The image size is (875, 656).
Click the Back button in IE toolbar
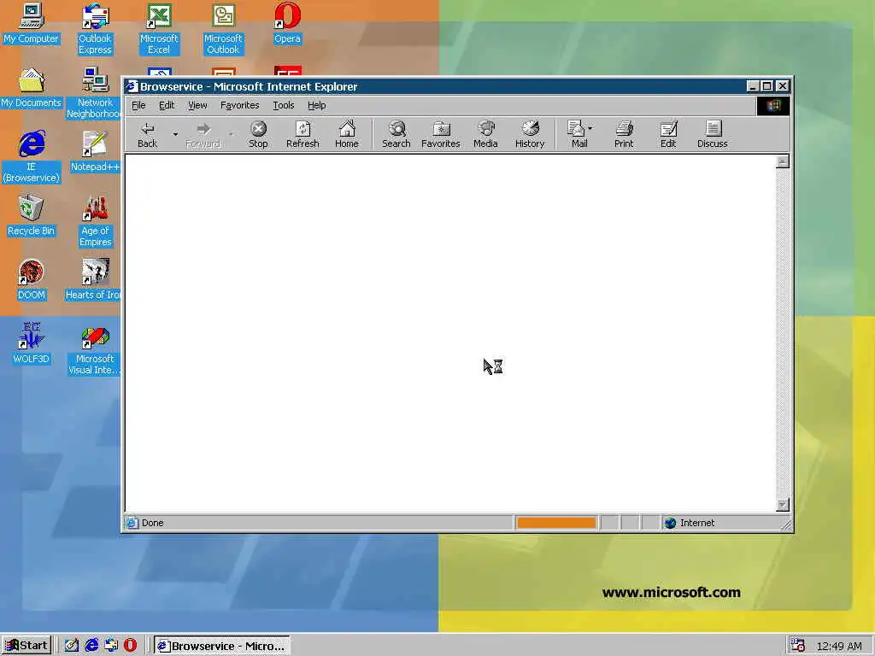147,135
